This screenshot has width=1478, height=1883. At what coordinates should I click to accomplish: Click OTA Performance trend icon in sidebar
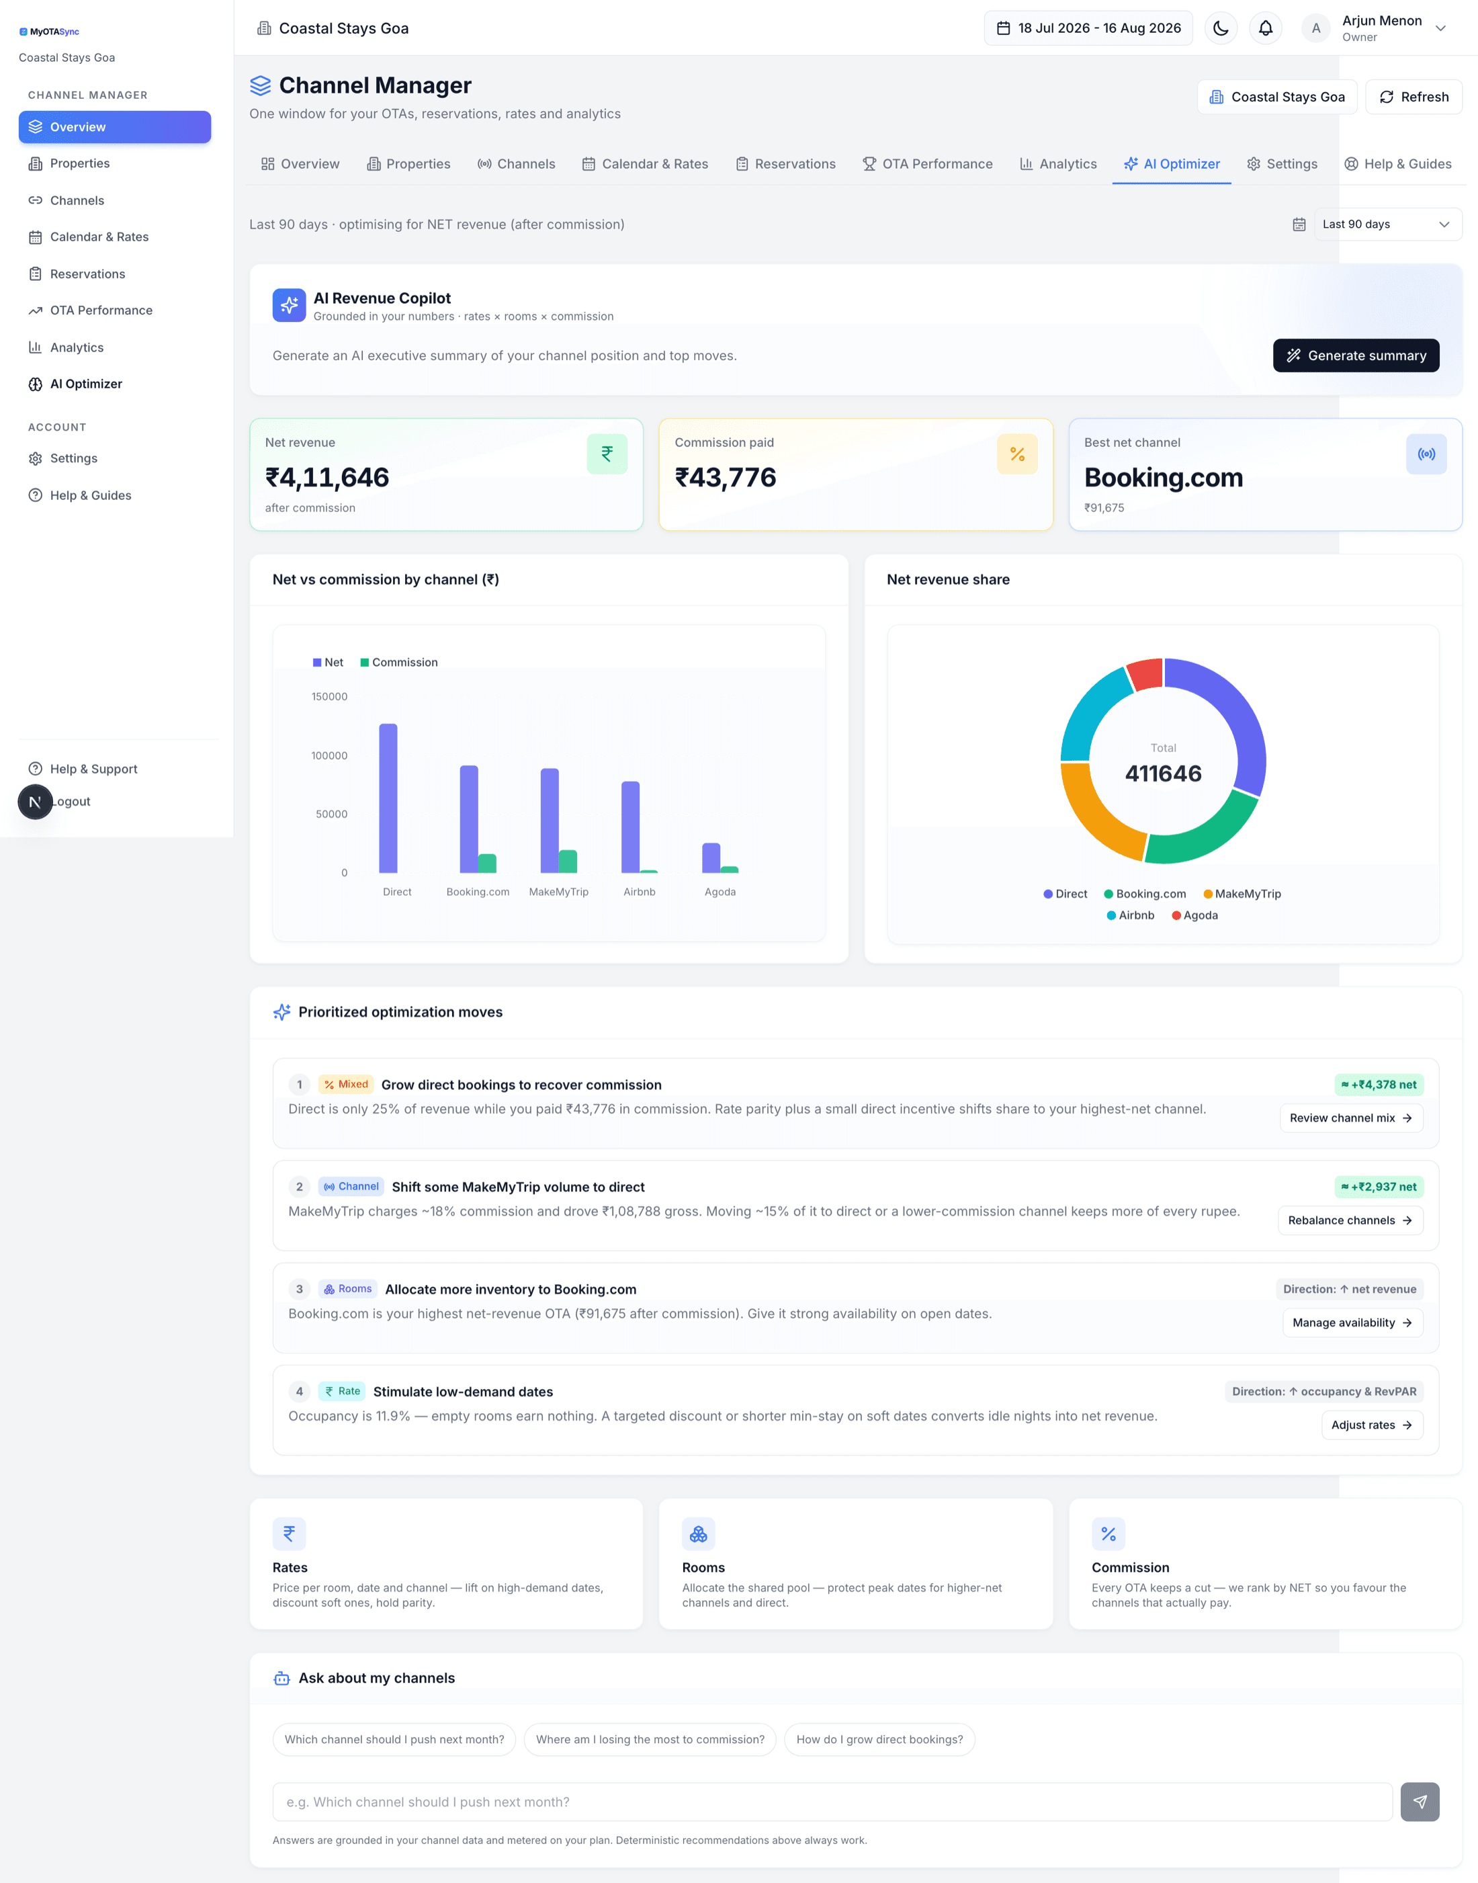(x=36, y=310)
